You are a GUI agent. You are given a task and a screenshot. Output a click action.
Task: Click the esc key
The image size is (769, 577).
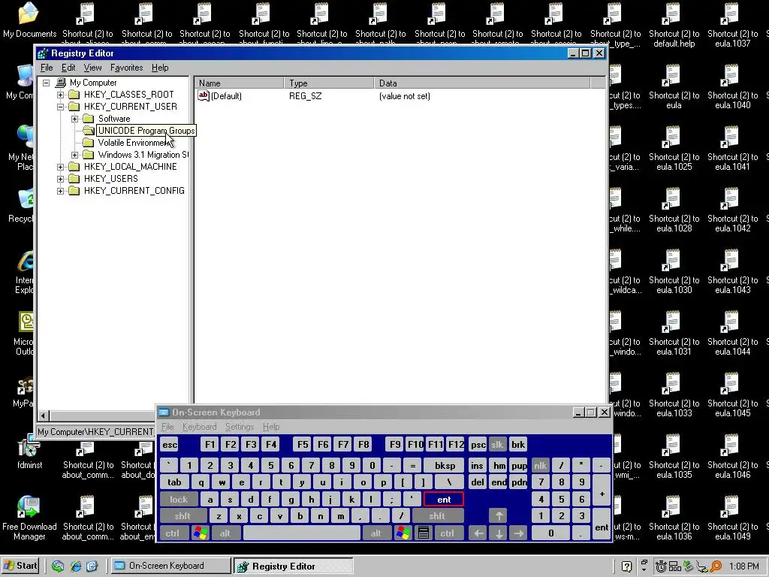pyautogui.click(x=170, y=445)
